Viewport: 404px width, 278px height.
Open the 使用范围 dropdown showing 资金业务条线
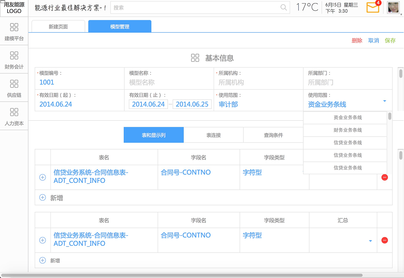[x=384, y=101]
